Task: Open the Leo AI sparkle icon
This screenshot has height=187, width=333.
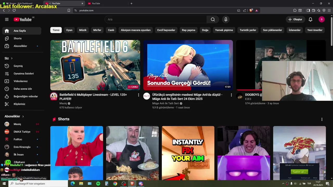Action: [x=319, y=10]
